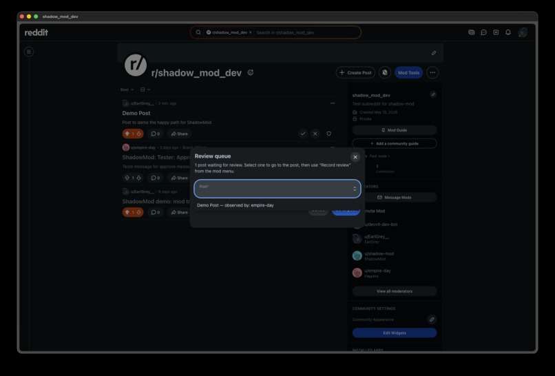Open the Demo Post overflow menu
This screenshot has width=555, height=376.
click(333, 103)
